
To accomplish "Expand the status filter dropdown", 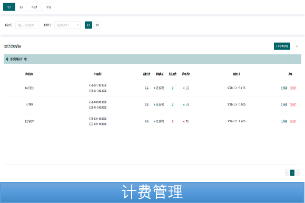I will (x=67, y=25).
